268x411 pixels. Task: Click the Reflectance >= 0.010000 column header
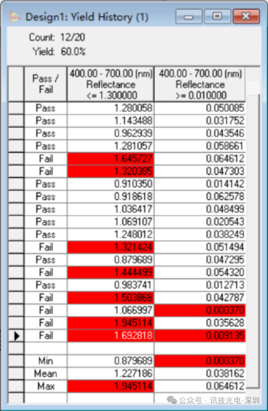click(200, 84)
